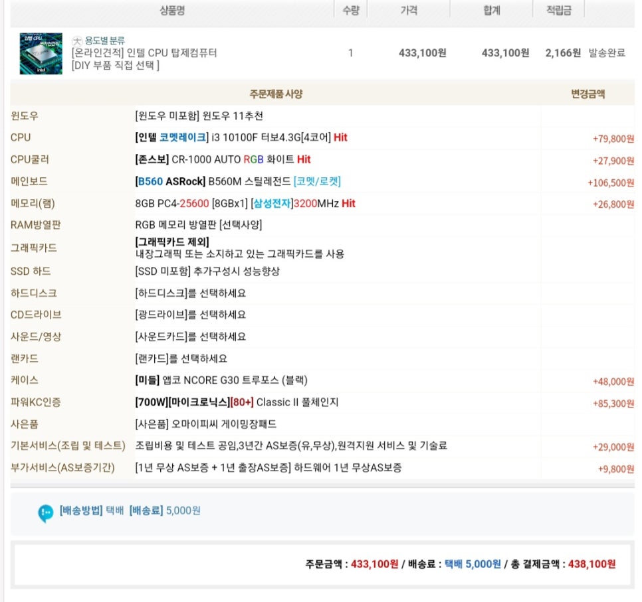Click the 용도별 분류 category link
Viewport: 642px width, 602px height.
point(104,40)
